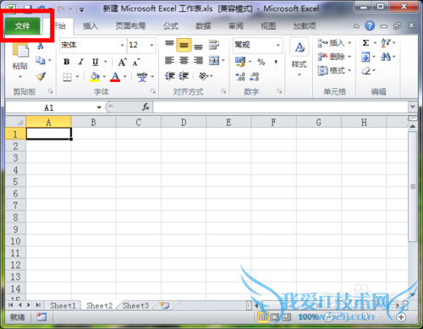Increase font size with larger A

(122, 63)
